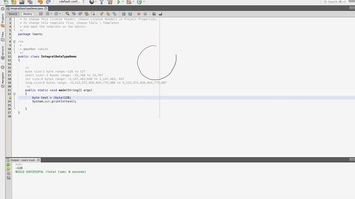This screenshot has height=199, width=355.
Task: Open the Projects side panel
Action: pyautogui.click(x=3, y=21)
